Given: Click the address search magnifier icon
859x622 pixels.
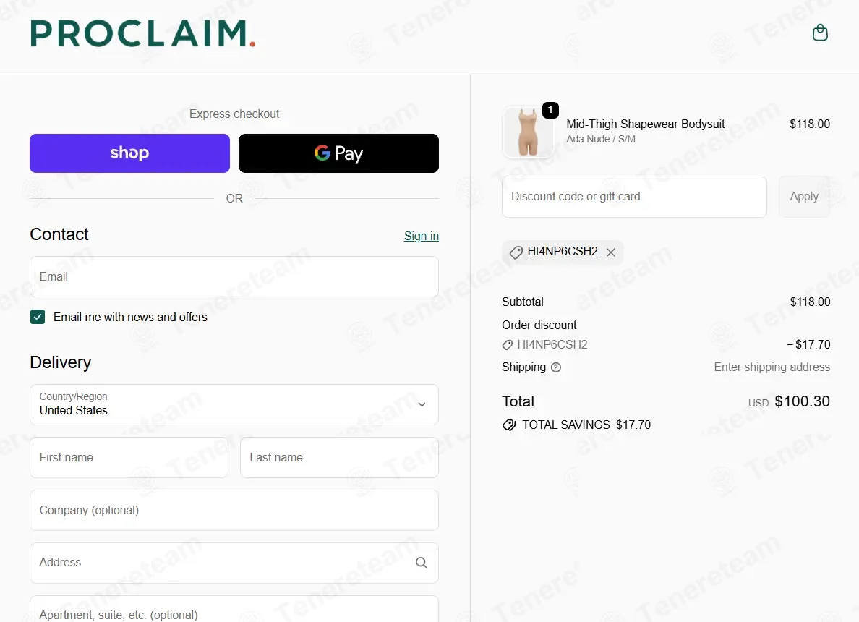Looking at the screenshot, I should [x=421, y=563].
